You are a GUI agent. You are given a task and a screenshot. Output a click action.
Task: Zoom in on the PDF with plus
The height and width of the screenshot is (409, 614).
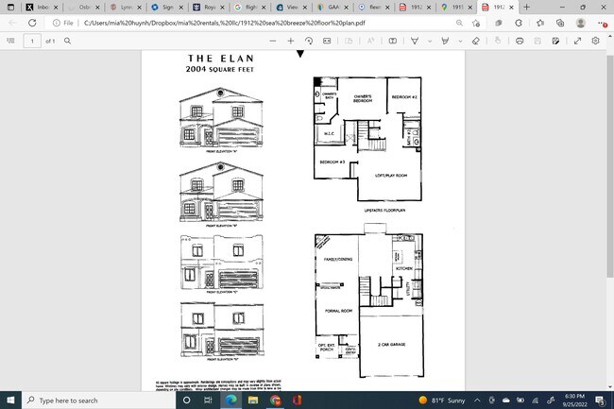pos(291,41)
